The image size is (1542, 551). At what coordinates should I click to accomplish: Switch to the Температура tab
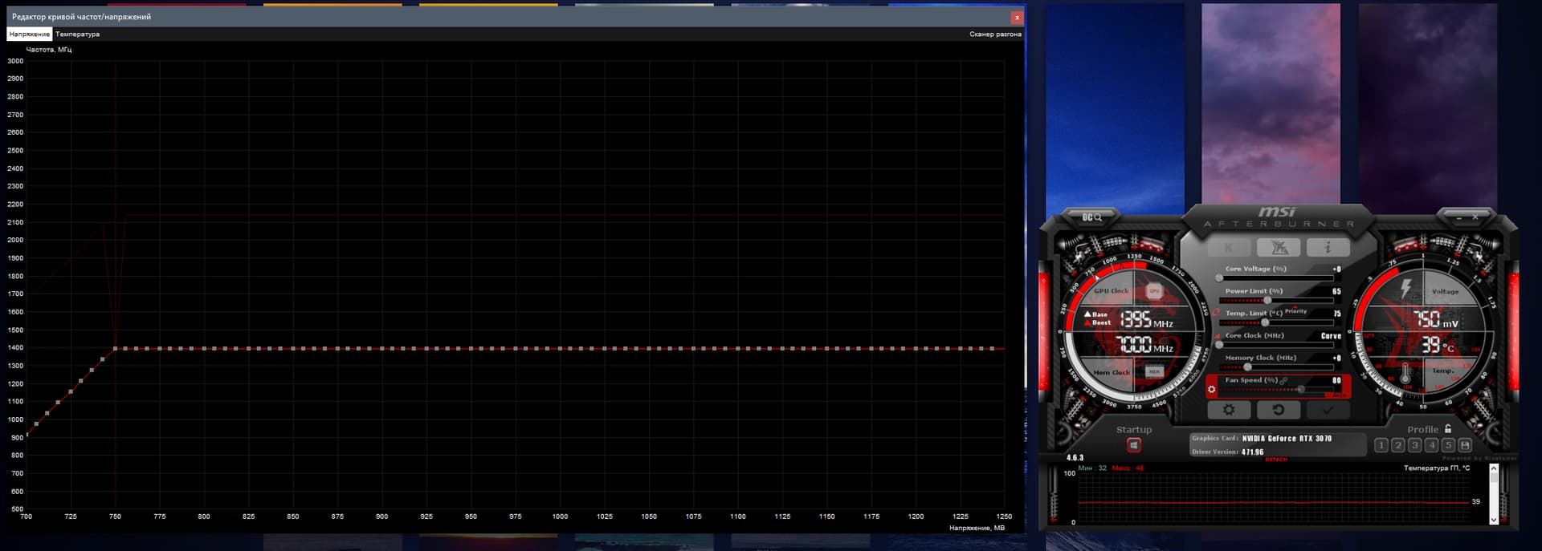78,34
